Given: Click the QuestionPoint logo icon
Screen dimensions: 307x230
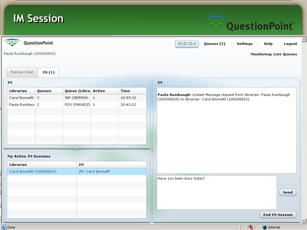Looking at the screenshot, I should pos(12,43).
